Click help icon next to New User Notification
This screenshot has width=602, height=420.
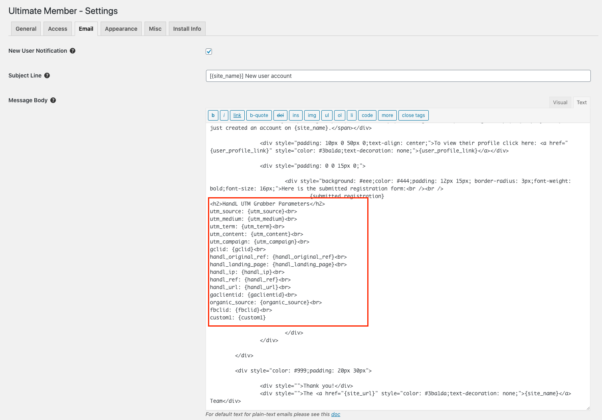[x=73, y=51]
